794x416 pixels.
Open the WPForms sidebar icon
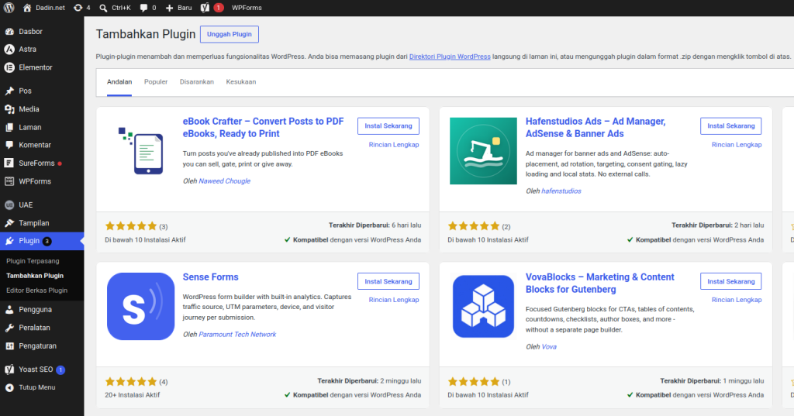click(9, 181)
